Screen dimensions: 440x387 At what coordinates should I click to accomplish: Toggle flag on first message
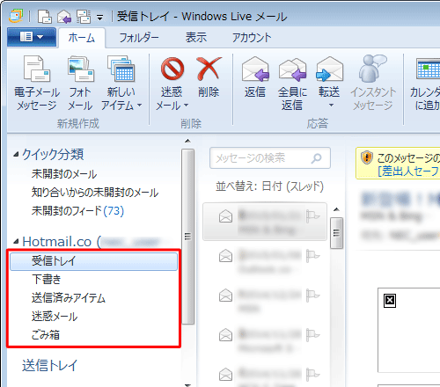click(312, 216)
